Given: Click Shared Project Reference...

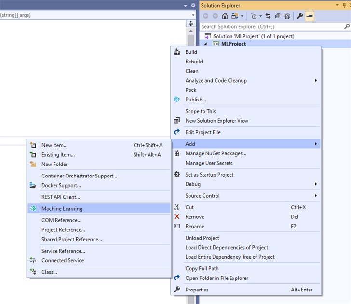Looking at the screenshot, I should [99, 239].
